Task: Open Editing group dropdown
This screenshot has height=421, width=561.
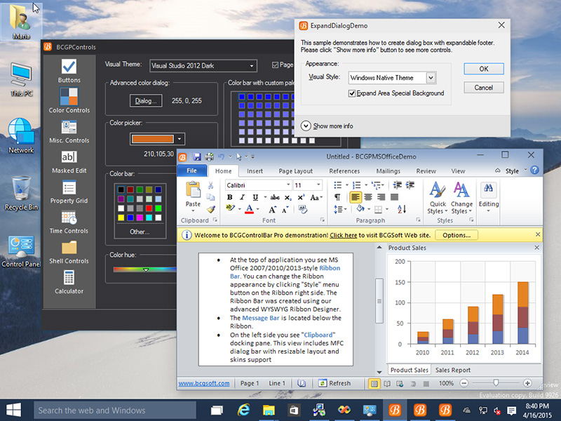Action: pos(488,198)
